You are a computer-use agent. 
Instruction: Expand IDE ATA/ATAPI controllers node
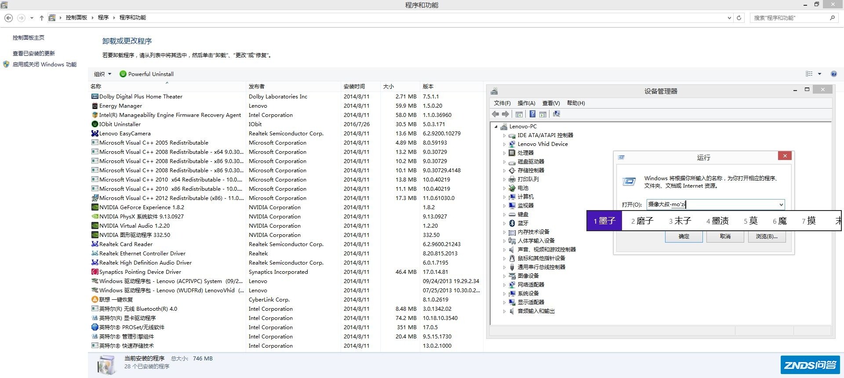(504, 135)
